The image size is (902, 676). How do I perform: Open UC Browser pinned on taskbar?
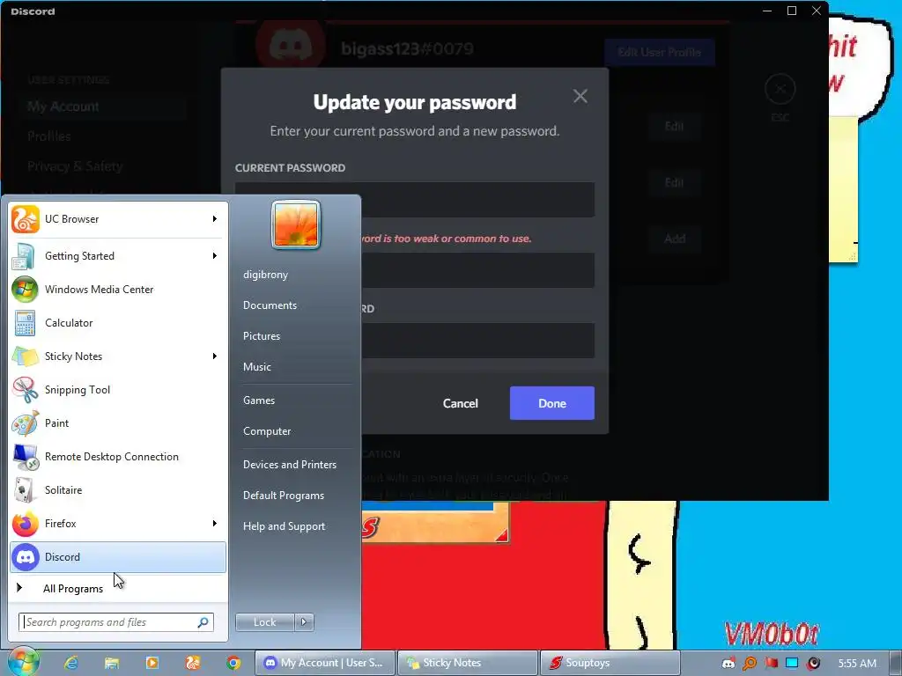point(193,663)
